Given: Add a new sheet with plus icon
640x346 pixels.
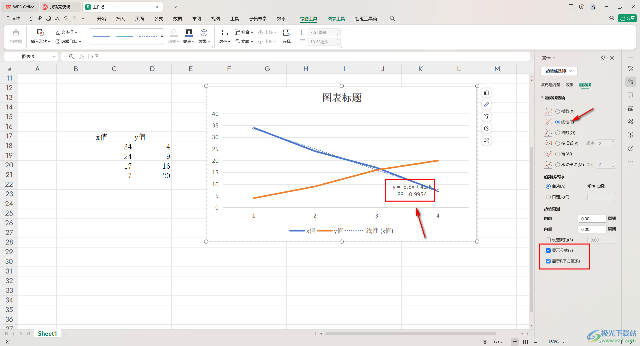Looking at the screenshot, I should coord(65,334).
